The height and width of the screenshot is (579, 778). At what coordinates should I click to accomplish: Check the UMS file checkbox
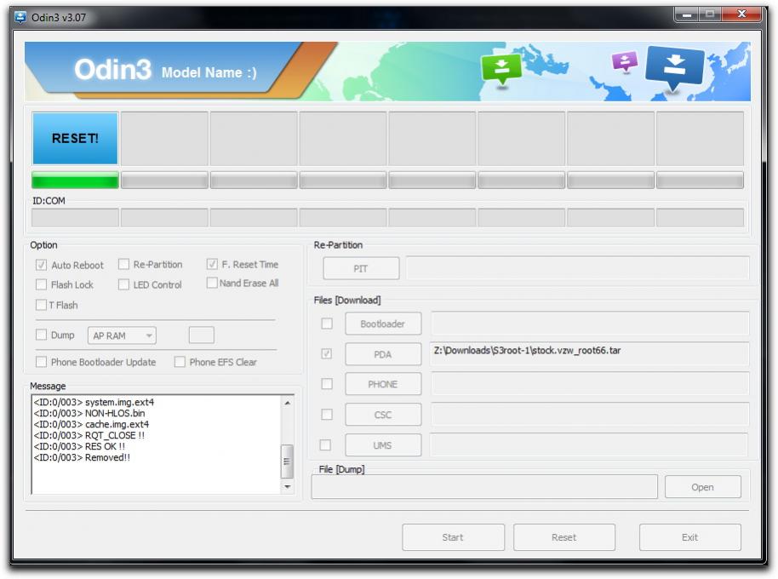click(x=325, y=445)
